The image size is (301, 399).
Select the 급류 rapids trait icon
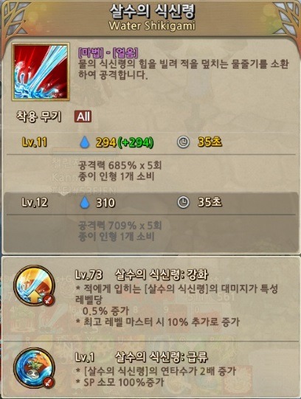tap(34, 368)
